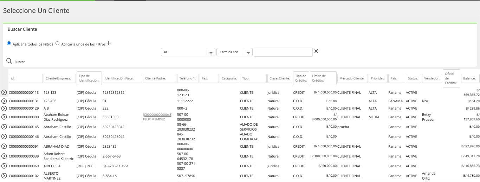Focus the 'Tipo de Crédito:' filter field

pos(301,78)
